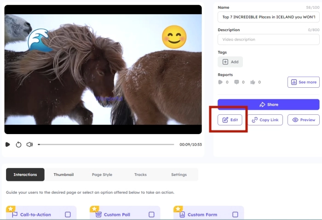This screenshot has height=220, width=322.
Task: Click the purple Share button
Action: coord(268,104)
